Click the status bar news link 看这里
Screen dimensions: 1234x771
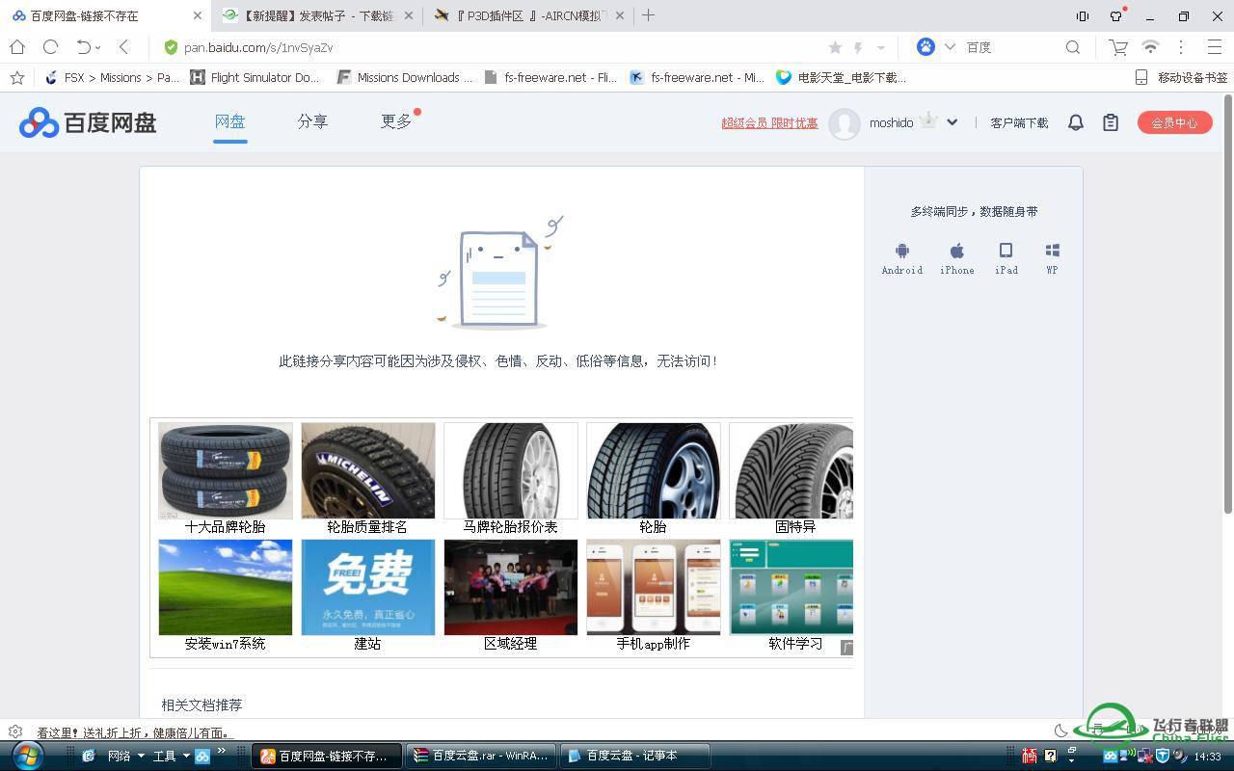[135, 732]
